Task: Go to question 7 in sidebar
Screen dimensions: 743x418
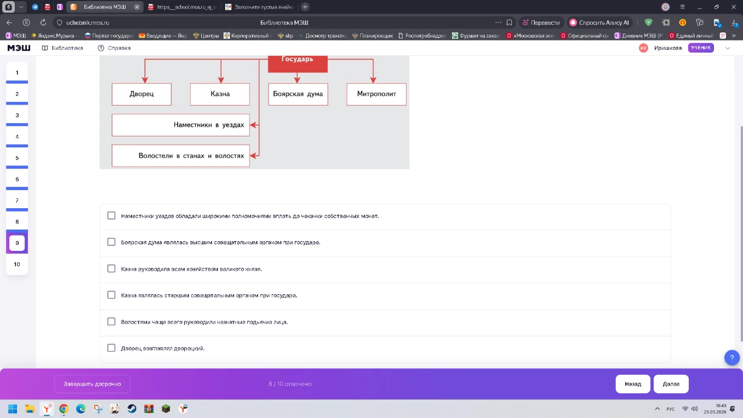Action: pyautogui.click(x=17, y=201)
